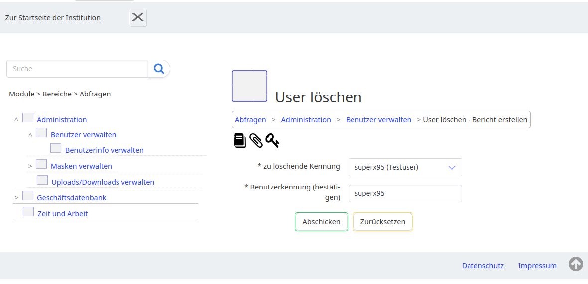Open Benutzerinfo verwalten in the tree
The image size is (588, 284).
[104, 150]
